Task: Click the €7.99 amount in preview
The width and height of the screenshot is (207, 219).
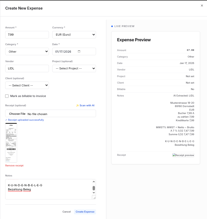Action: point(190,50)
